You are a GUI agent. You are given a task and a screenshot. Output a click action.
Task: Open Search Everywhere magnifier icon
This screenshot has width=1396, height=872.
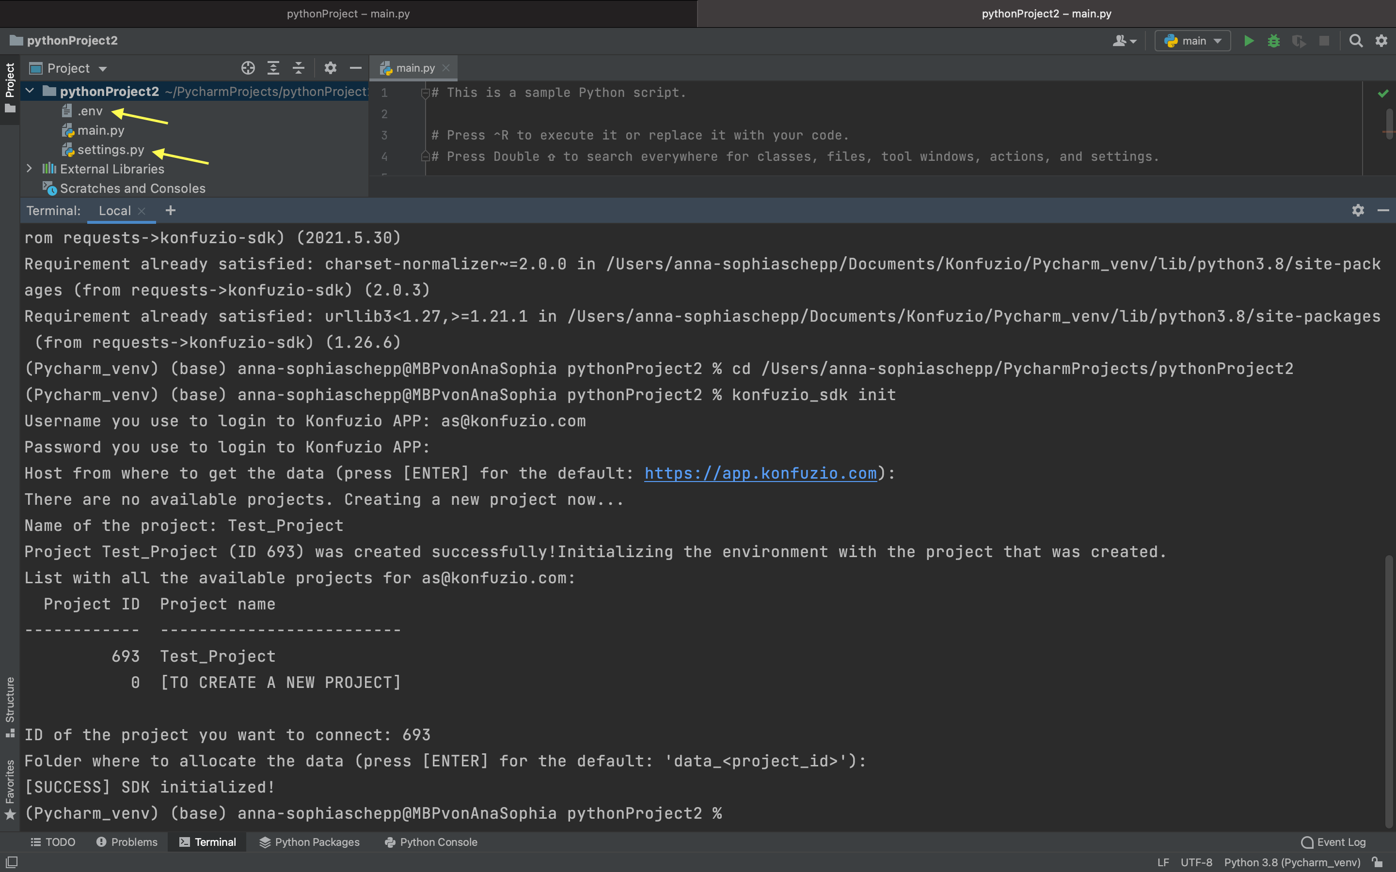coord(1356,41)
